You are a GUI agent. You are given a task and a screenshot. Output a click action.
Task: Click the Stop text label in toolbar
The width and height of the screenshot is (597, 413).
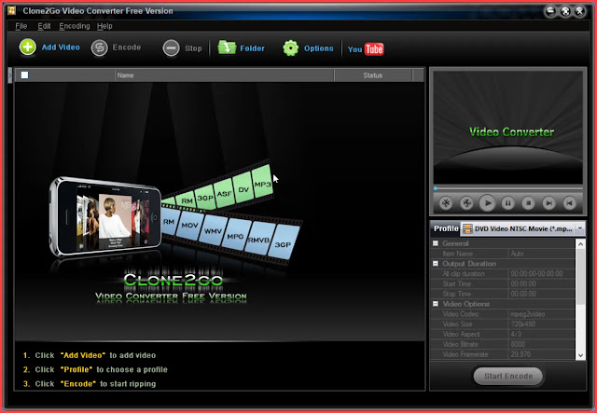tap(193, 48)
